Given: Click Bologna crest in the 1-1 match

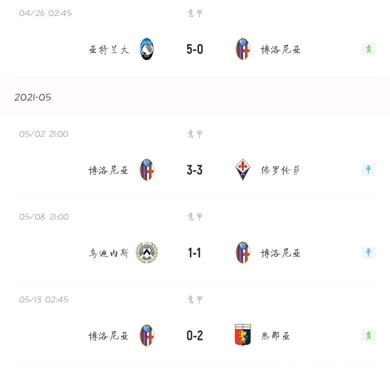Looking at the screenshot, I should tap(243, 252).
